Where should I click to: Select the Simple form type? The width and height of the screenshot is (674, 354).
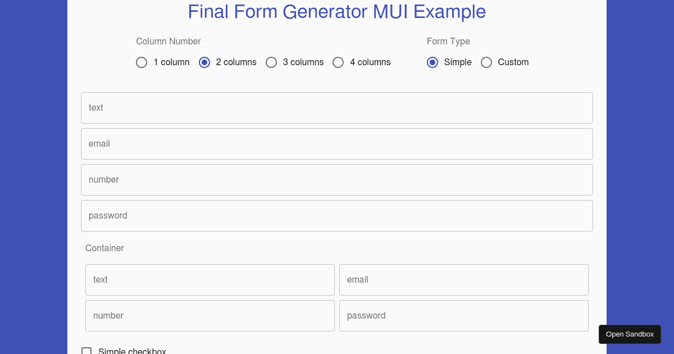(x=432, y=62)
